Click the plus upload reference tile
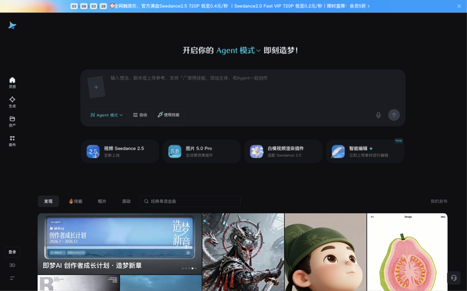This screenshot has height=291, width=467. (96, 87)
